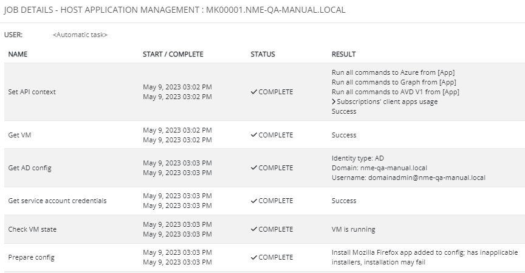The height and width of the screenshot is (273, 525).
Task: Click the START / COMPLETE column header
Action: click(173, 54)
